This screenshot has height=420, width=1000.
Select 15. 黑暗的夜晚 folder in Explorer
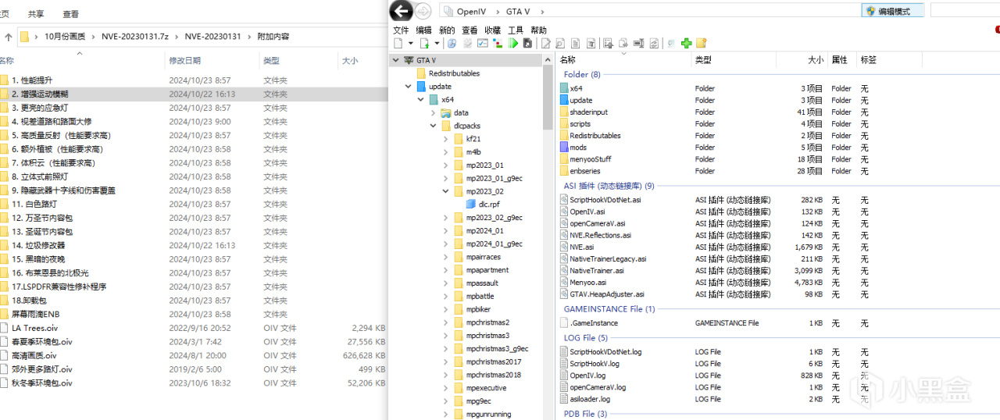coord(194,259)
